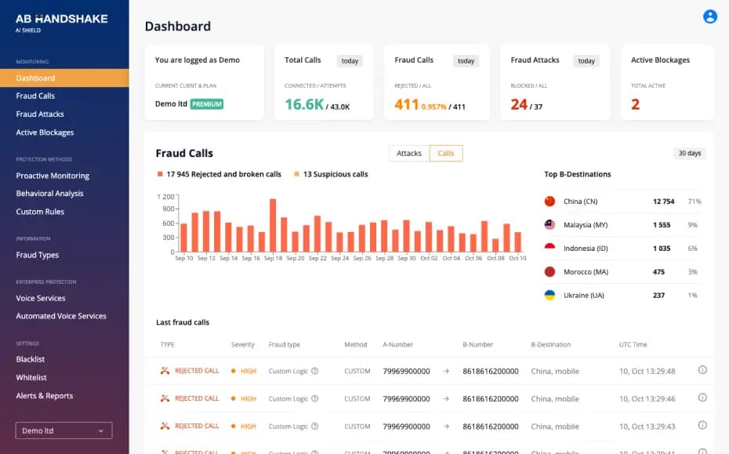Screen dimensions: 729x454
Task: Click the B-Destination column header
Action: pyautogui.click(x=550, y=345)
